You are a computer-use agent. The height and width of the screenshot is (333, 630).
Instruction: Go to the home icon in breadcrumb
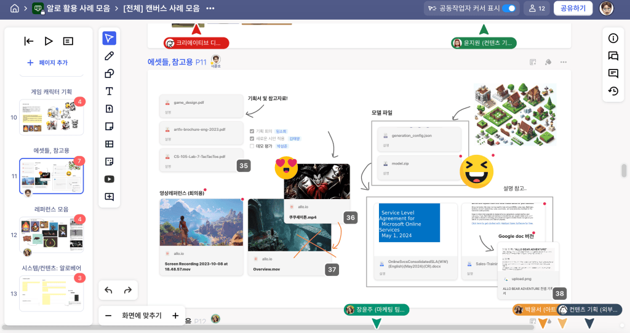(15, 9)
